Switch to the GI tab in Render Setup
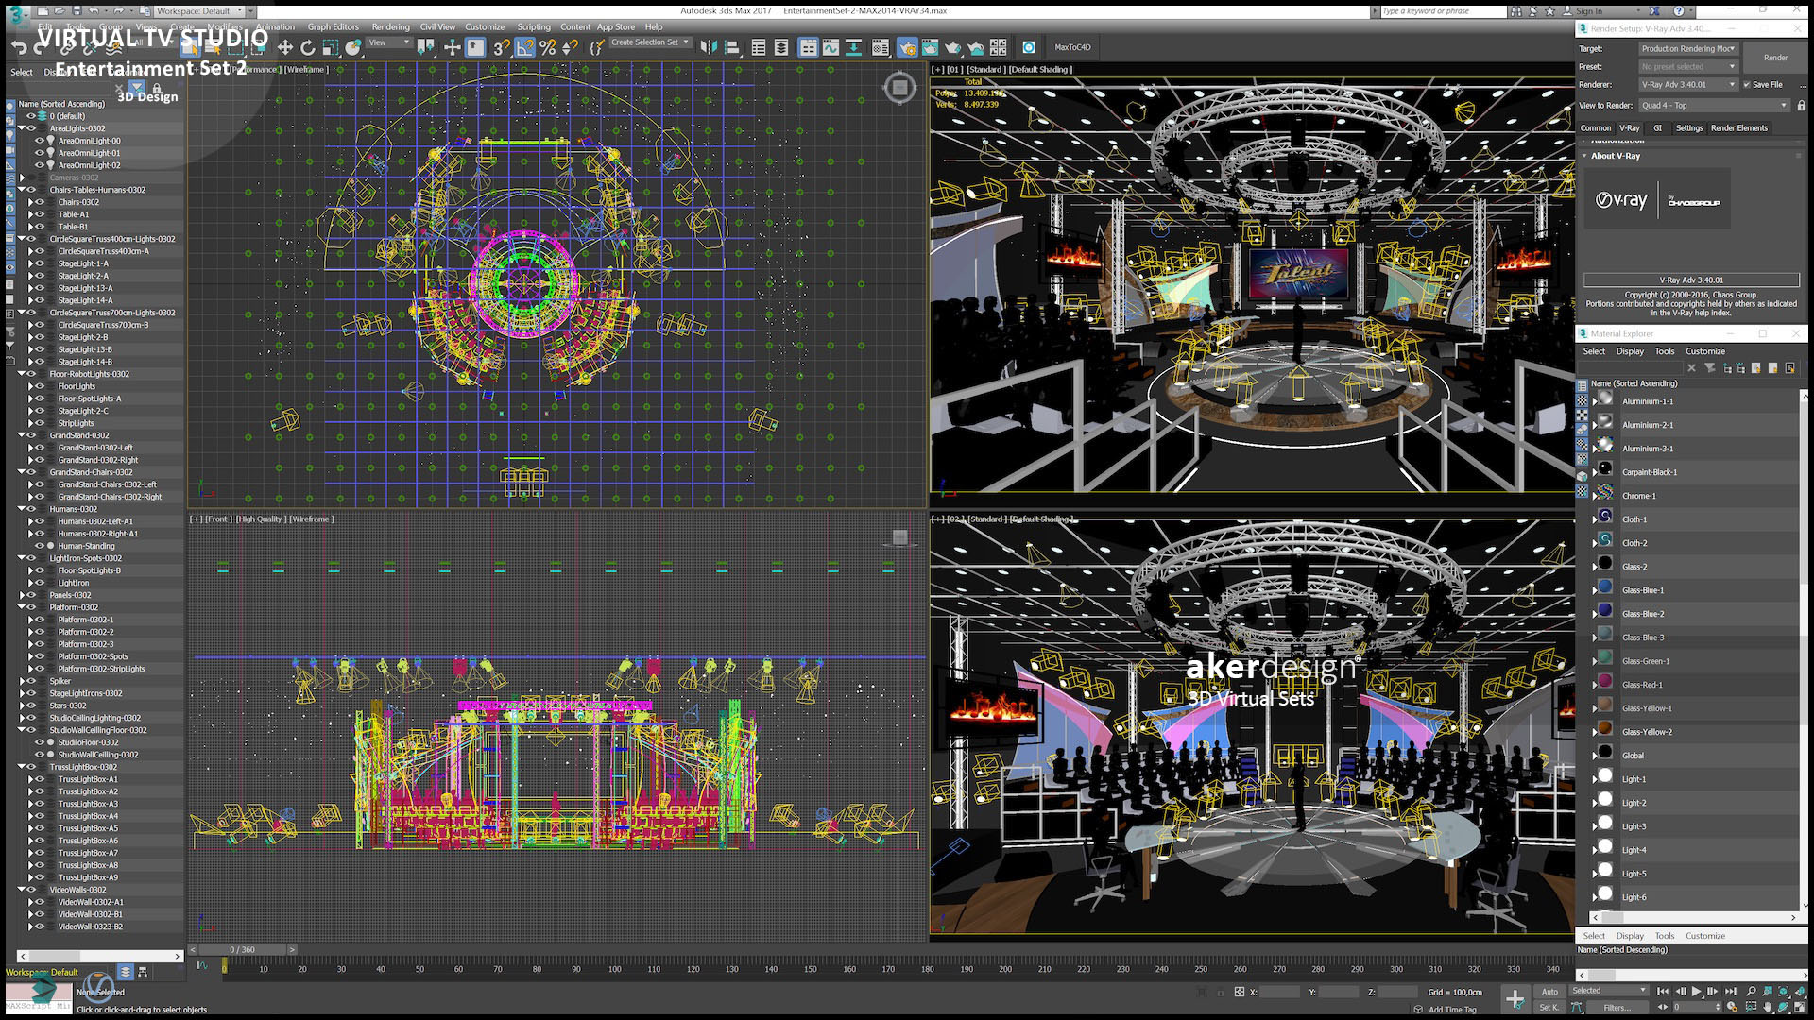This screenshot has height=1020, width=1814. click(x=1658, y=127)
